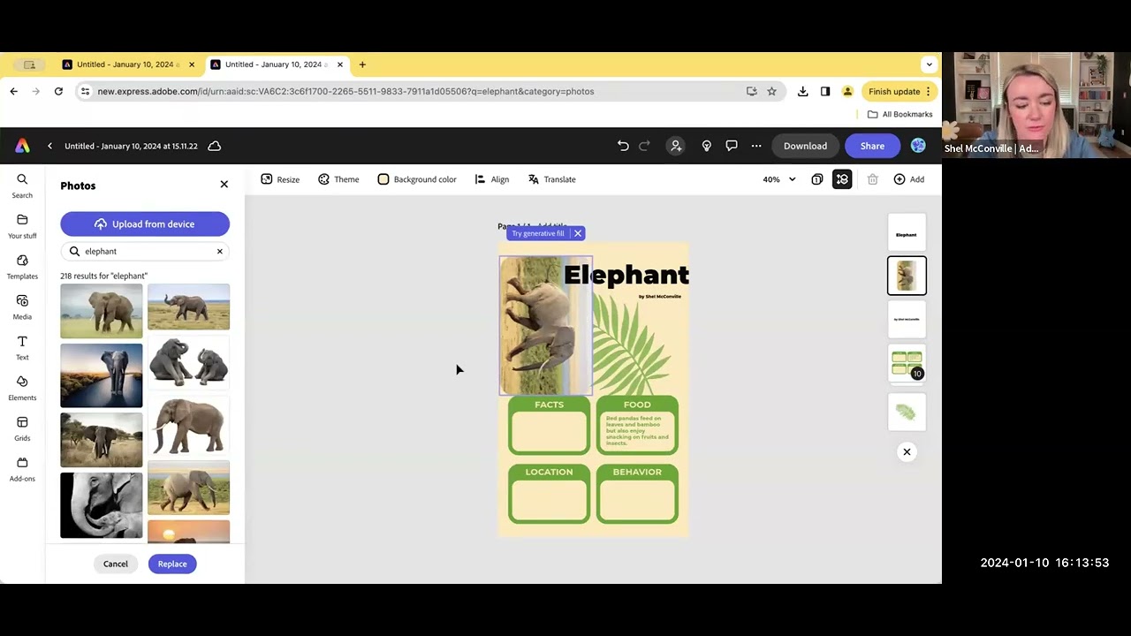Open the Resize option
Screen dimensions: 1131x636
280,179
